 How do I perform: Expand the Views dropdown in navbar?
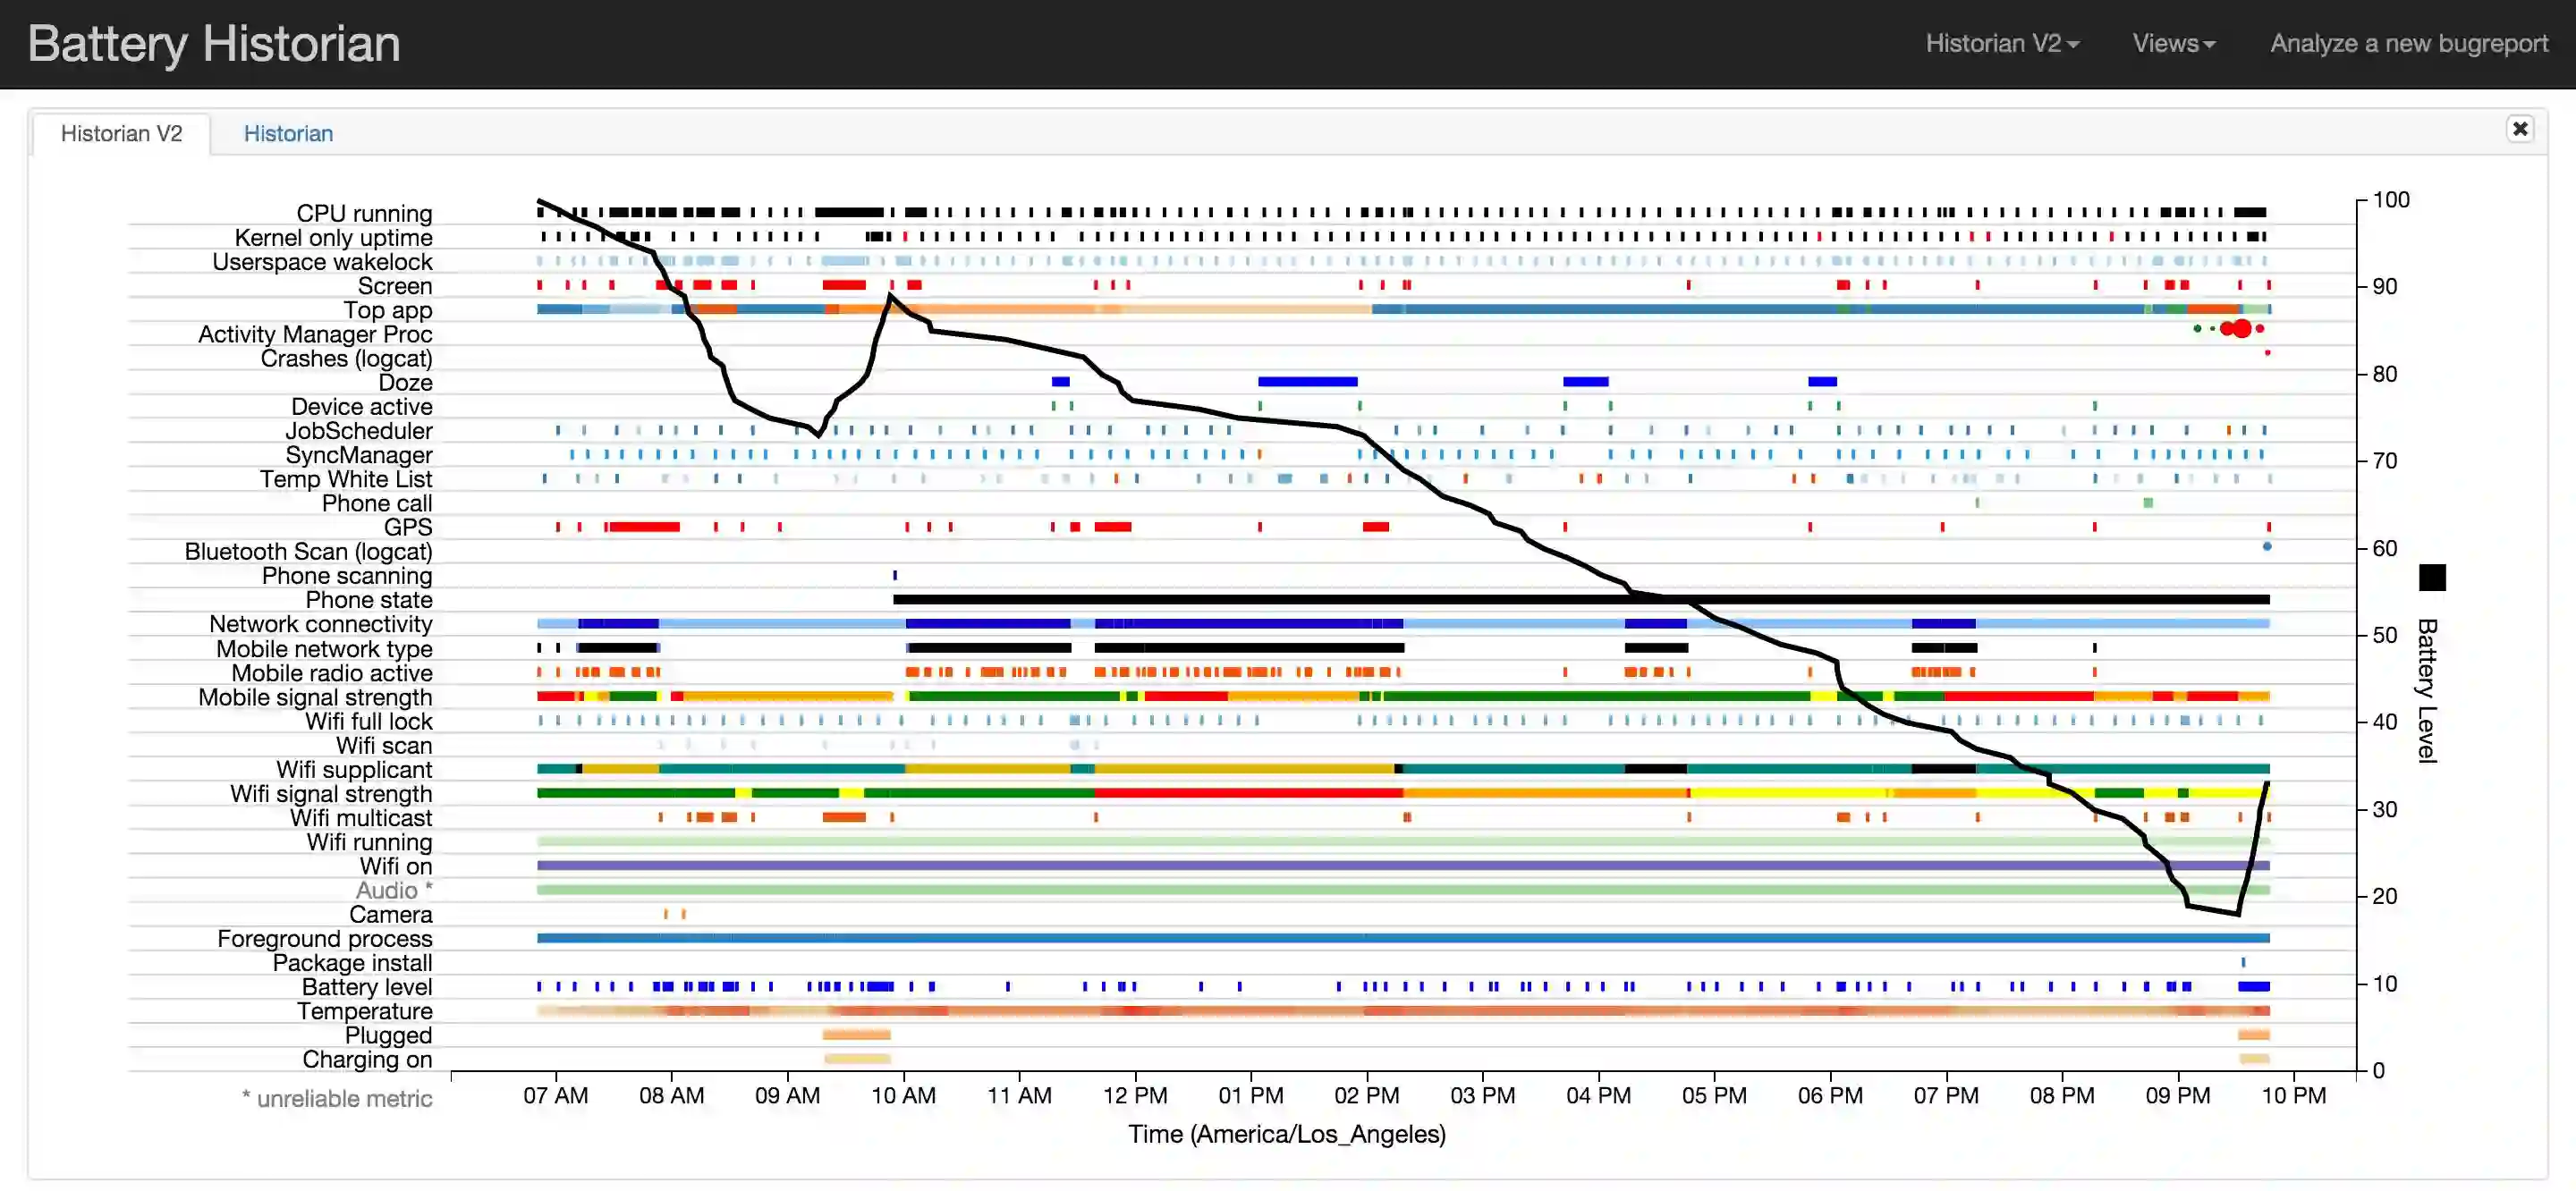click(x=2173, y=43)
